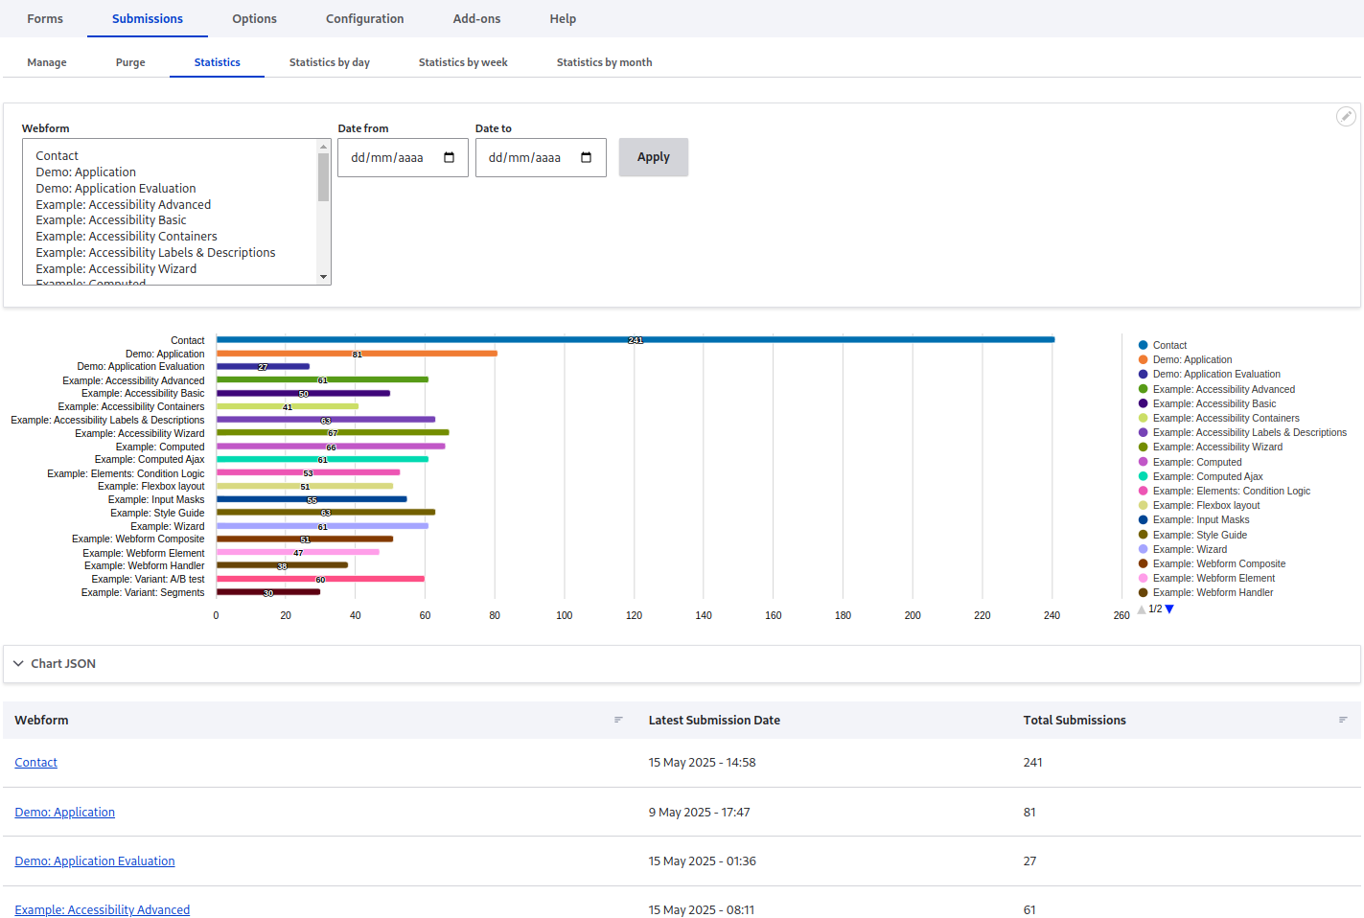1364x918 pixels.
Task: Toggle the Example: Webform Composite legend entry
Action: [x=1212, y=563]
